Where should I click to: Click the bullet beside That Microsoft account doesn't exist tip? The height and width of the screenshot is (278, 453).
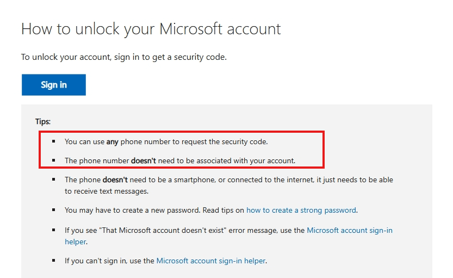tap(54, 230)
